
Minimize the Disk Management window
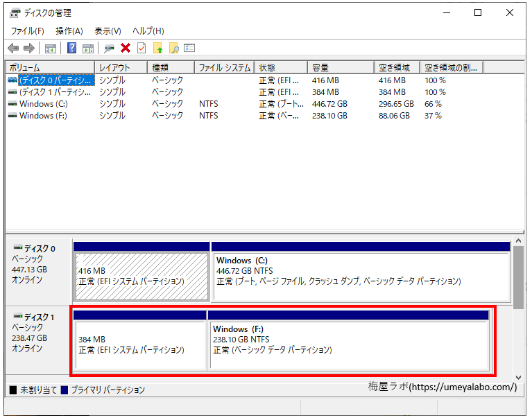pyautogui.click(x=447, y=13)
